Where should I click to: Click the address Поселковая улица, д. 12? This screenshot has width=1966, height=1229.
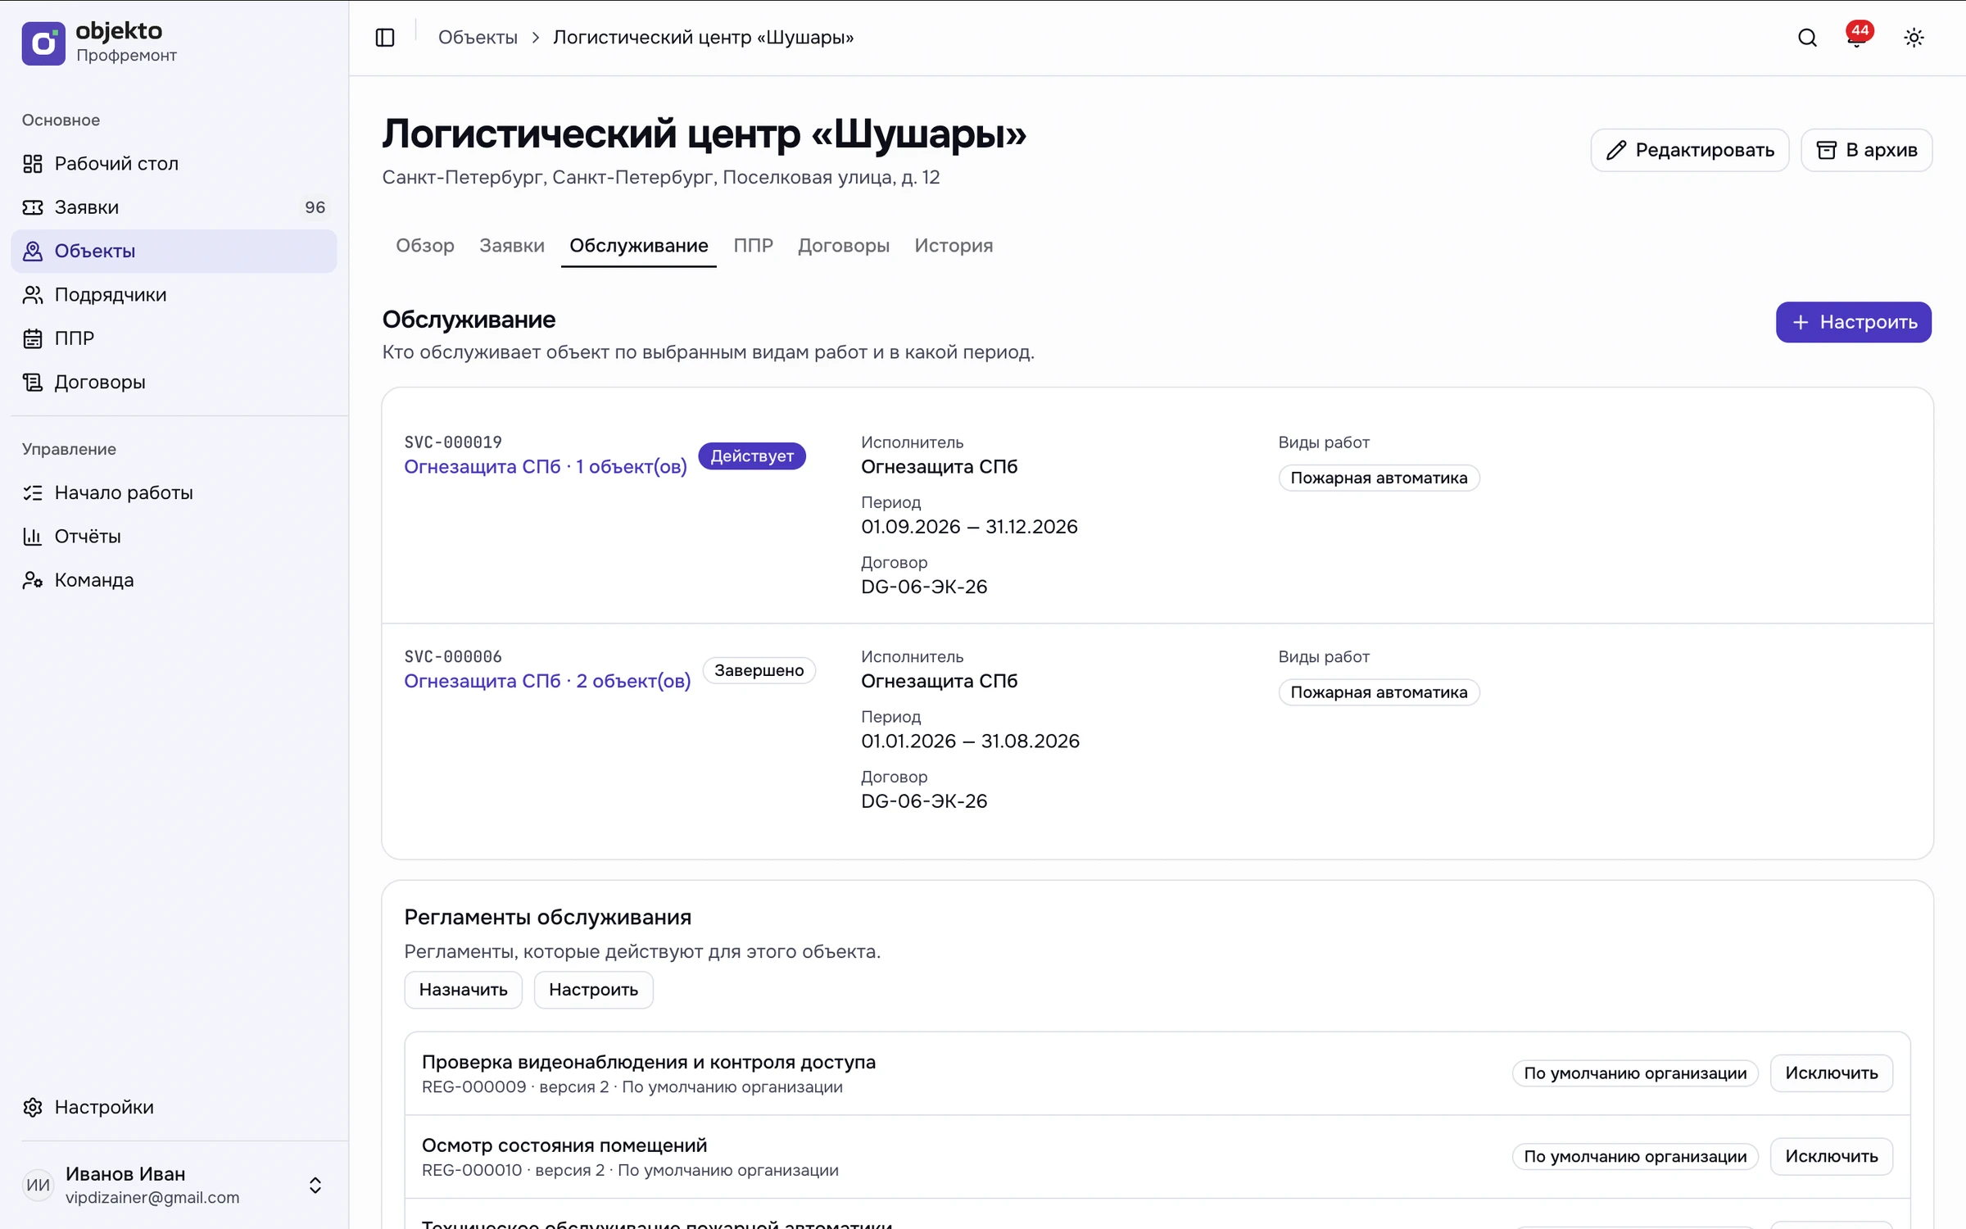831,178
